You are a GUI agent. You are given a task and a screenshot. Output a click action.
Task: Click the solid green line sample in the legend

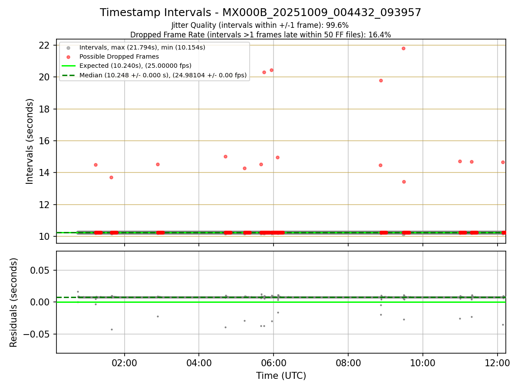tap(68, 66)
